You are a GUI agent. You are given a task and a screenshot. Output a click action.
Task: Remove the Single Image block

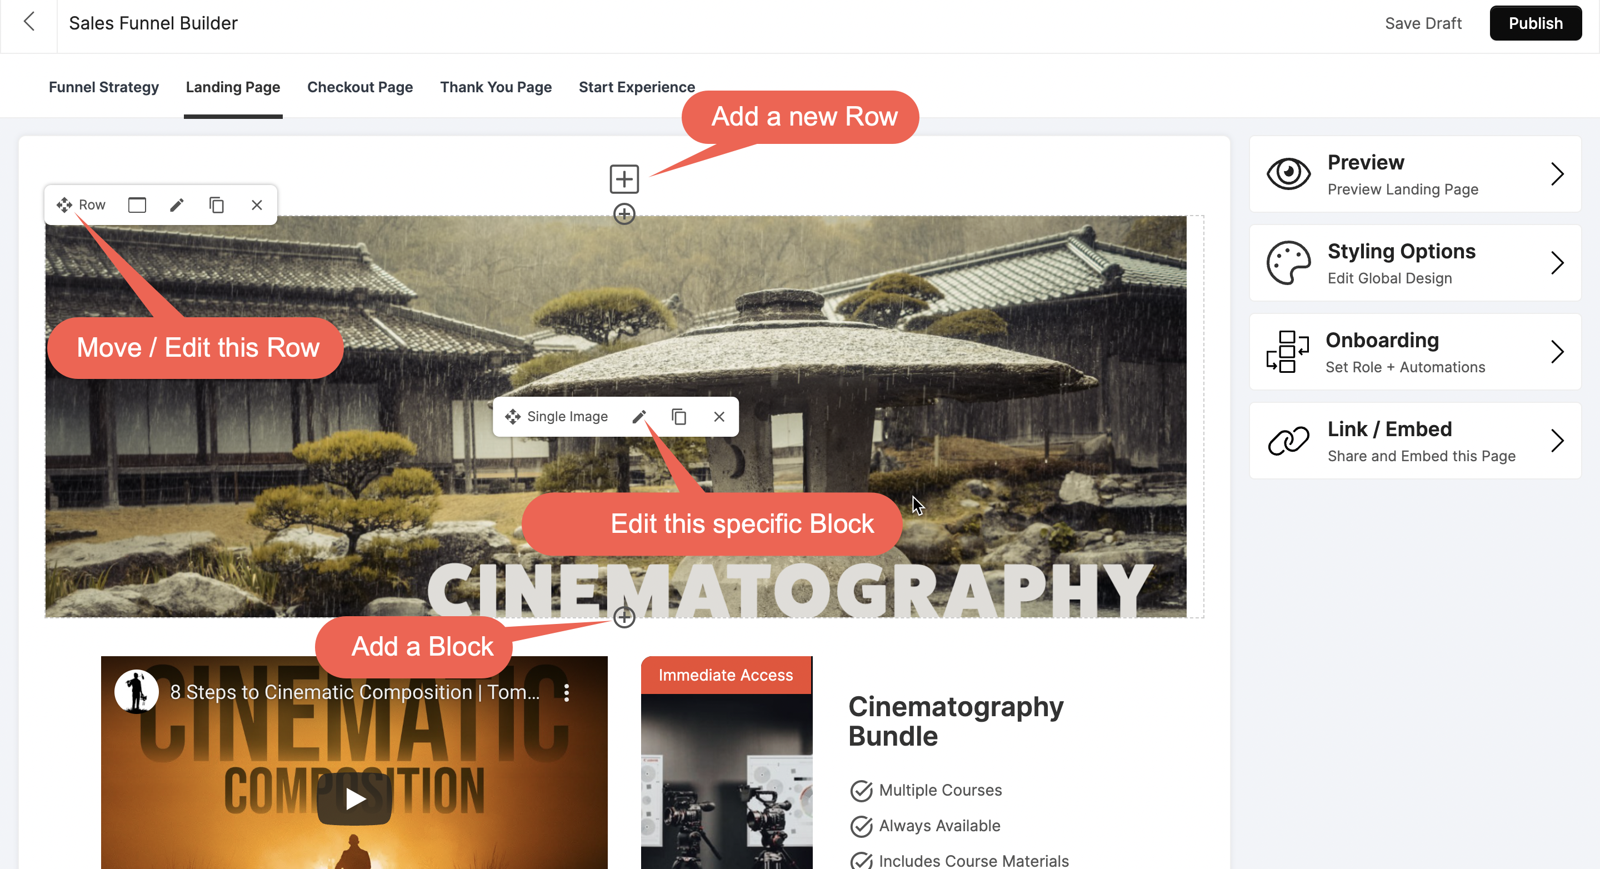[x=719, y=417]
